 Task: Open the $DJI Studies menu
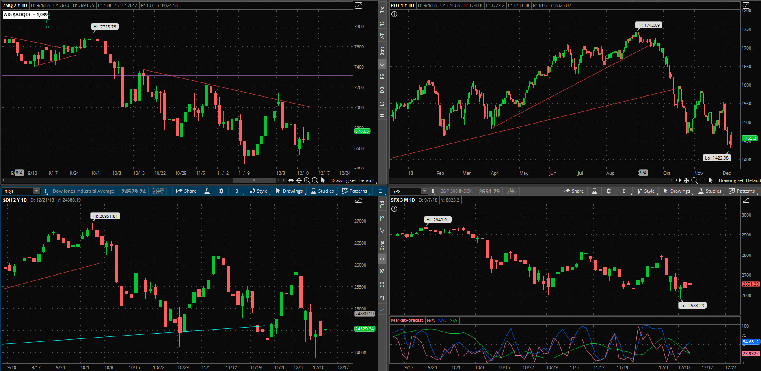(322, 191)
